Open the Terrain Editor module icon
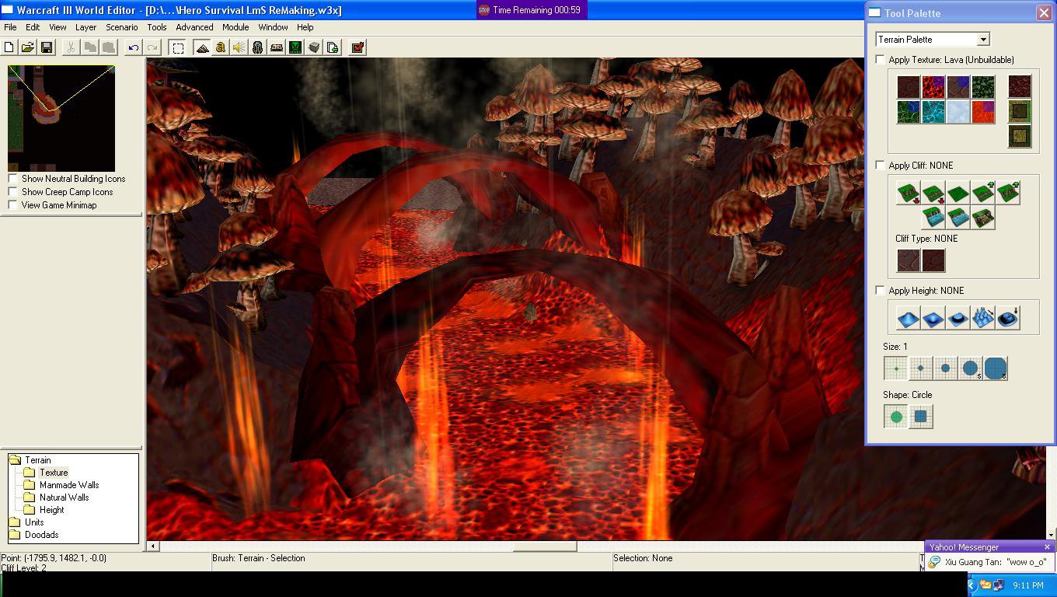Screen dimensions: 1057x597 (202, 47)
